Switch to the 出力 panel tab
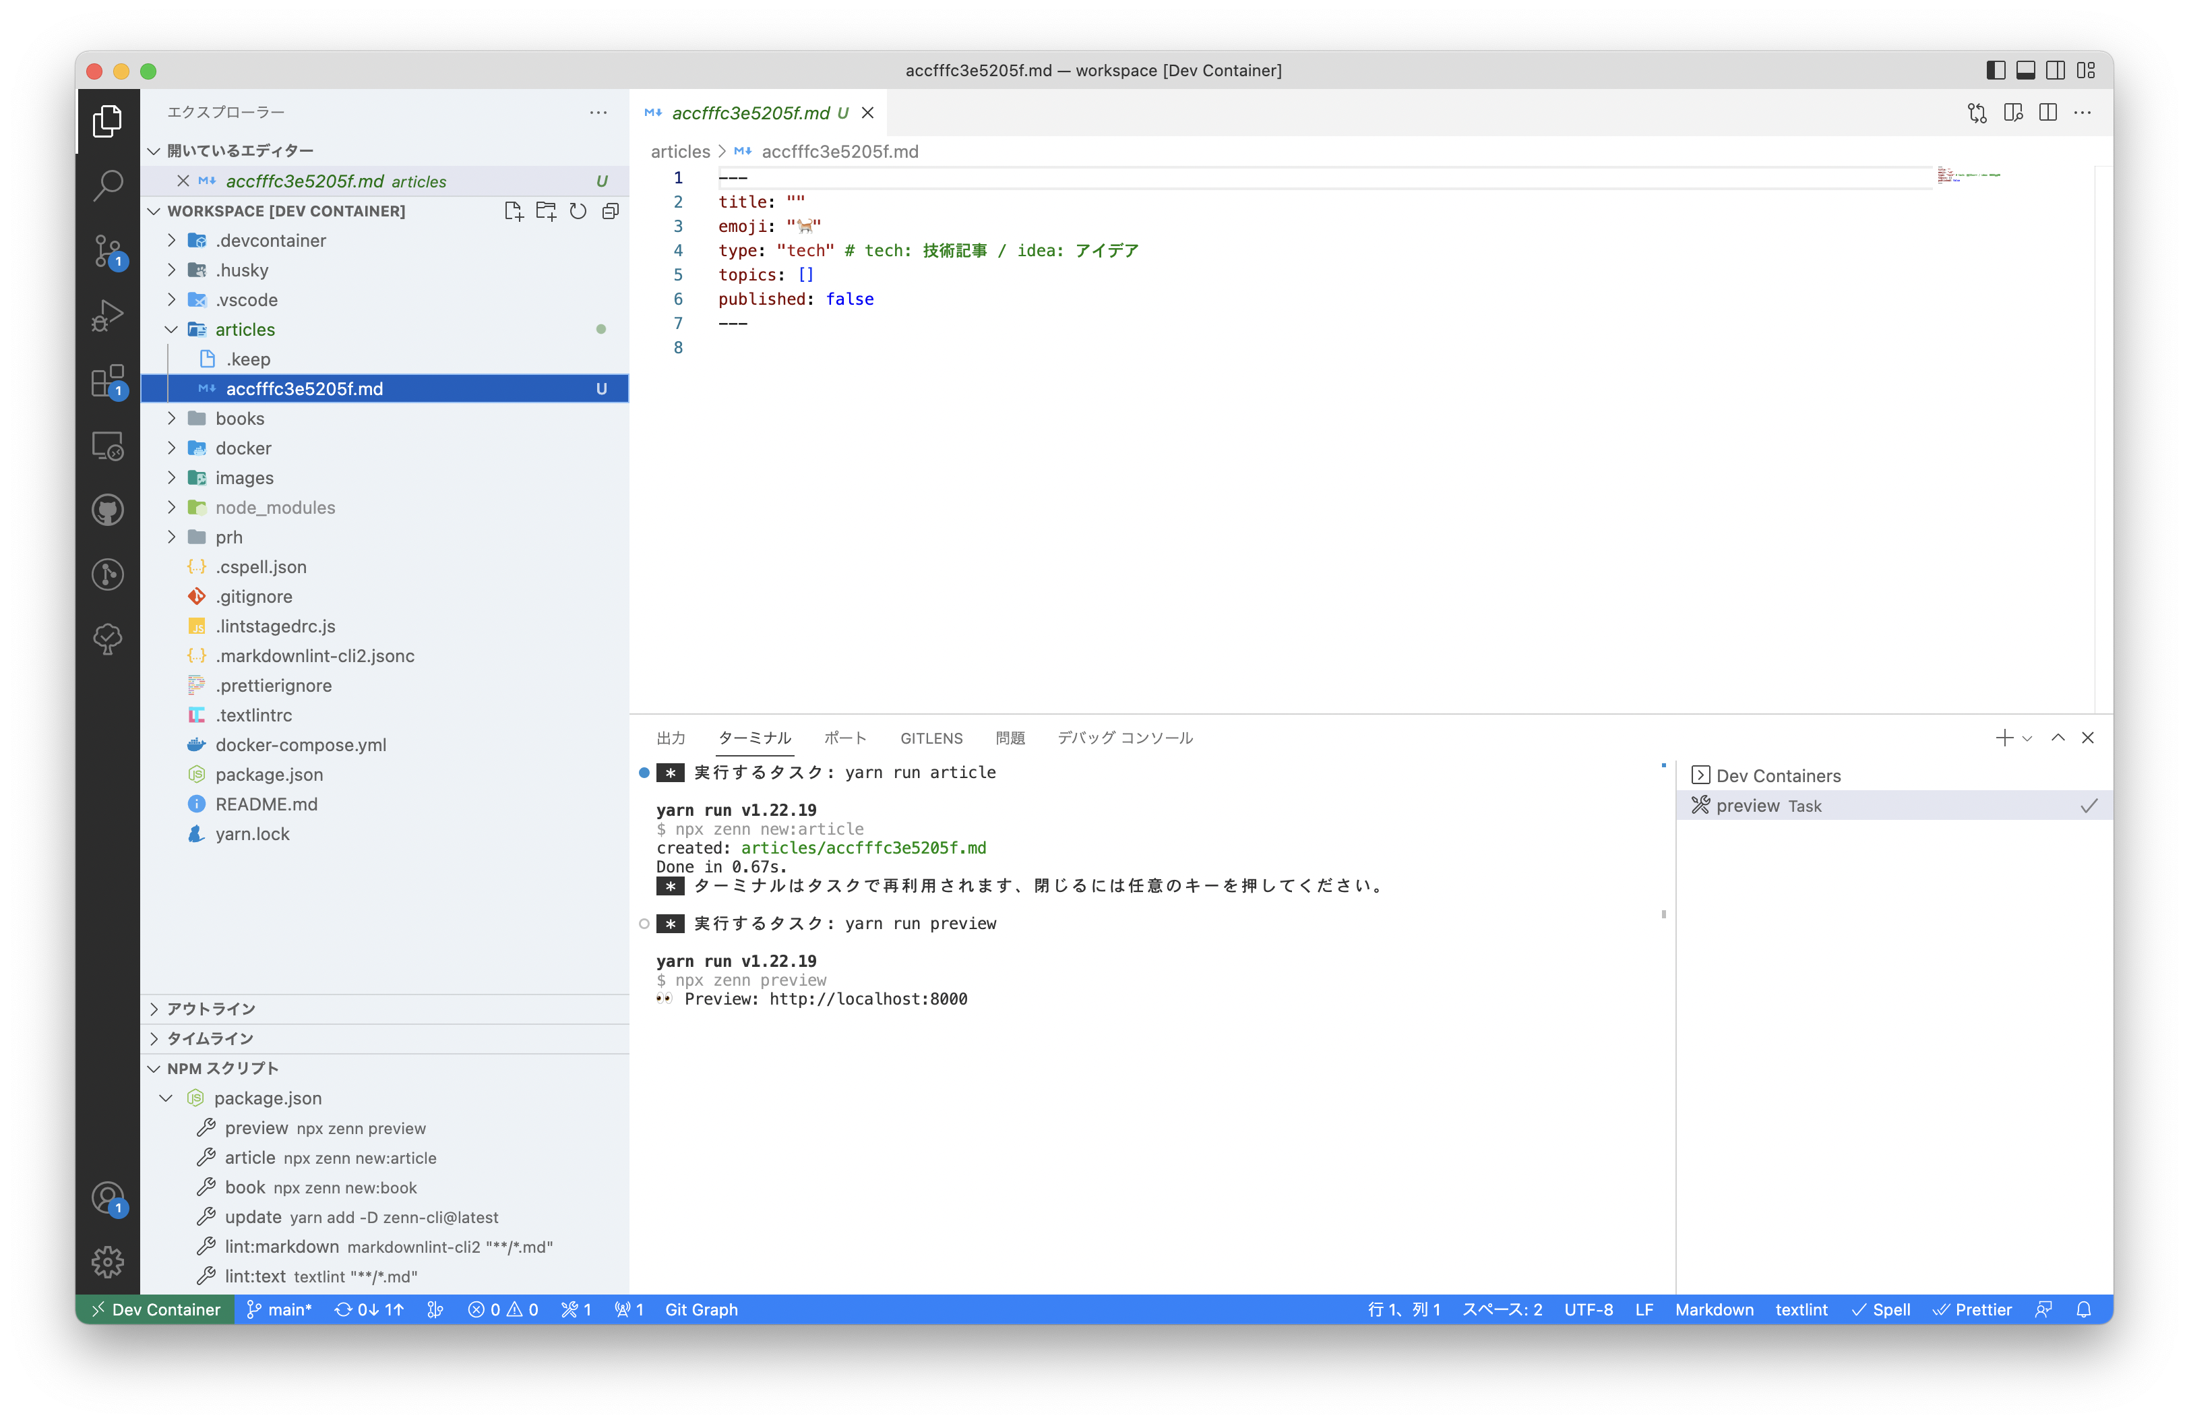This screenshot has height=1424, width=2189. click(x=671, y=738)
